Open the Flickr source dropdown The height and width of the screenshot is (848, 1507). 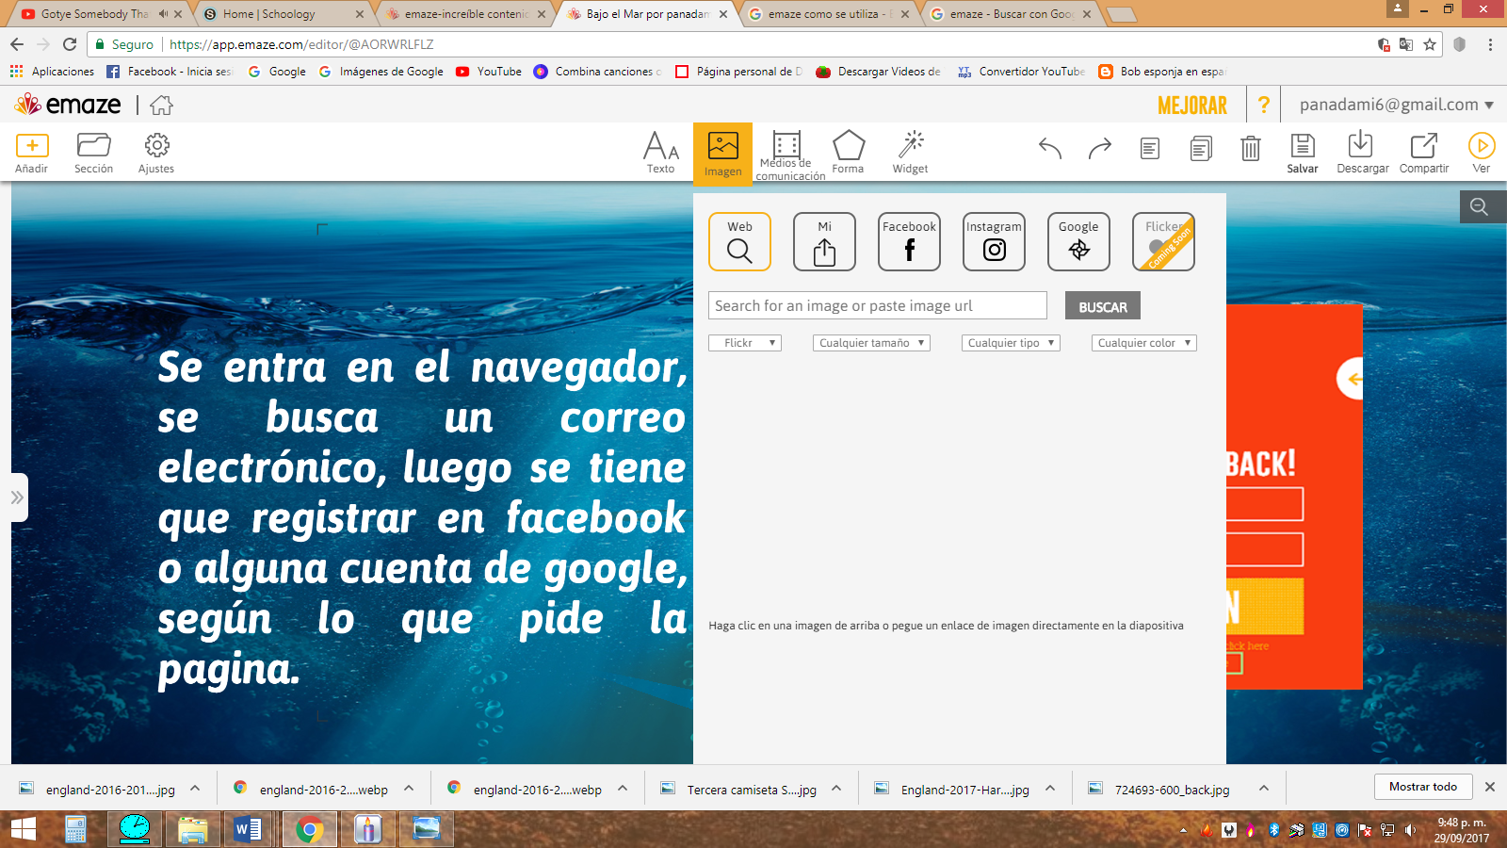click(x=745, y=343)
